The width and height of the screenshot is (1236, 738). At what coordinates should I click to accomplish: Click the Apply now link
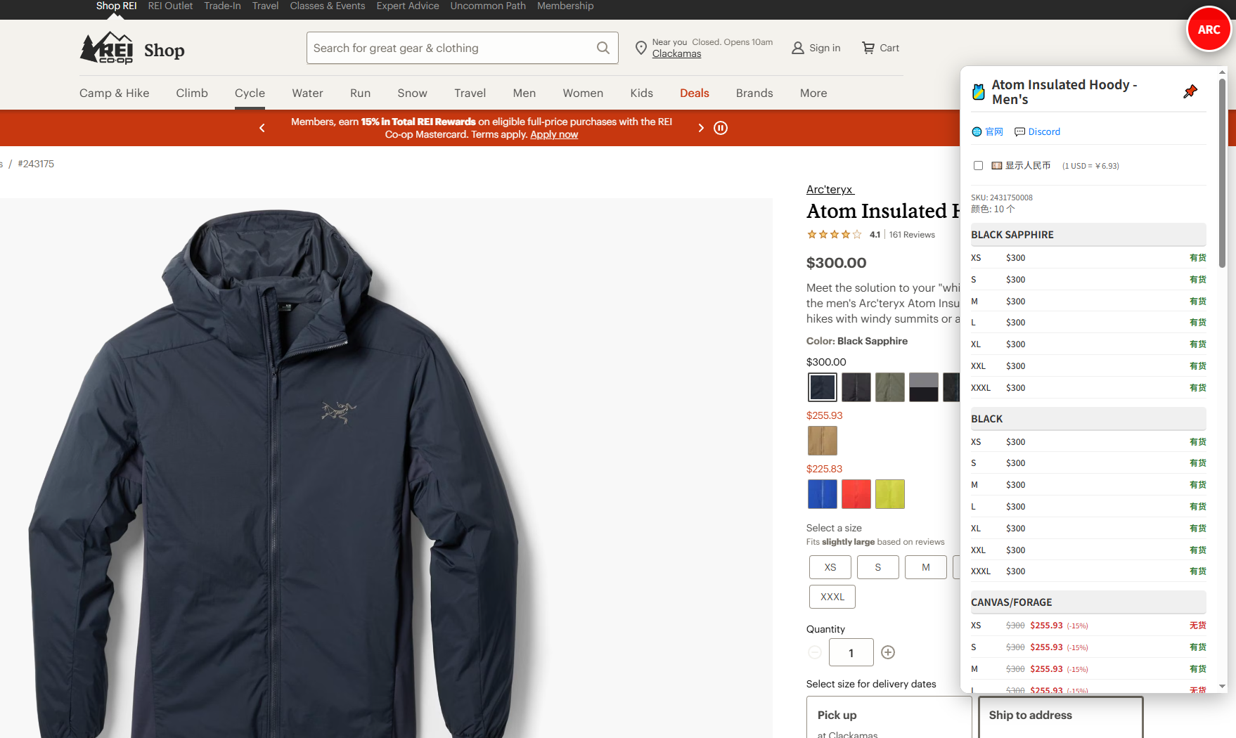pos(553,134)
